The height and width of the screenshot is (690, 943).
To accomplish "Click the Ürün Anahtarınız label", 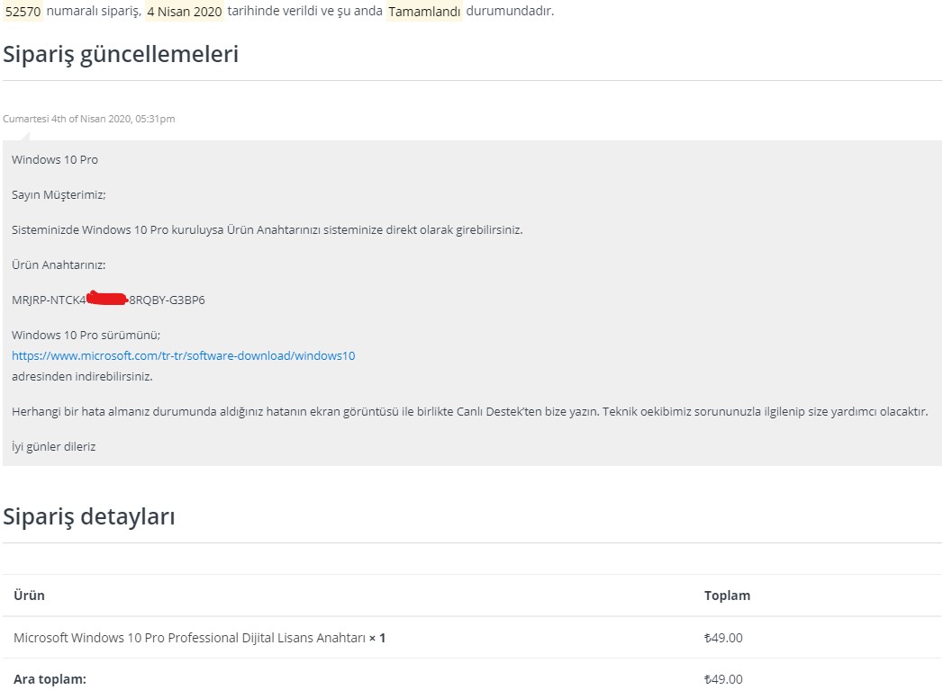I will (x=59, y=264).
